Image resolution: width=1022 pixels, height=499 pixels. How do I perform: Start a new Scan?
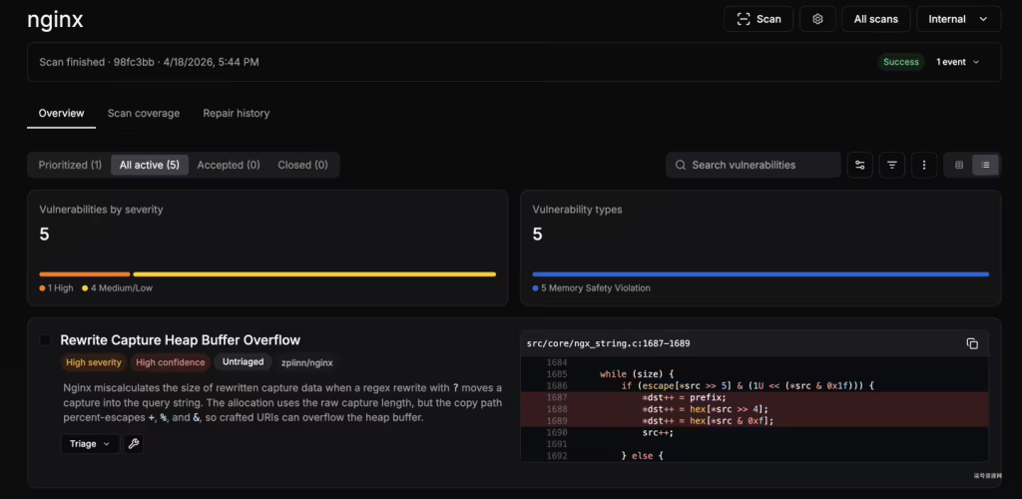coord(759,19)
